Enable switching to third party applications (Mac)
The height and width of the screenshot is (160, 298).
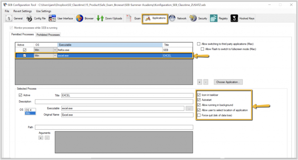click(x=199, y=44)
